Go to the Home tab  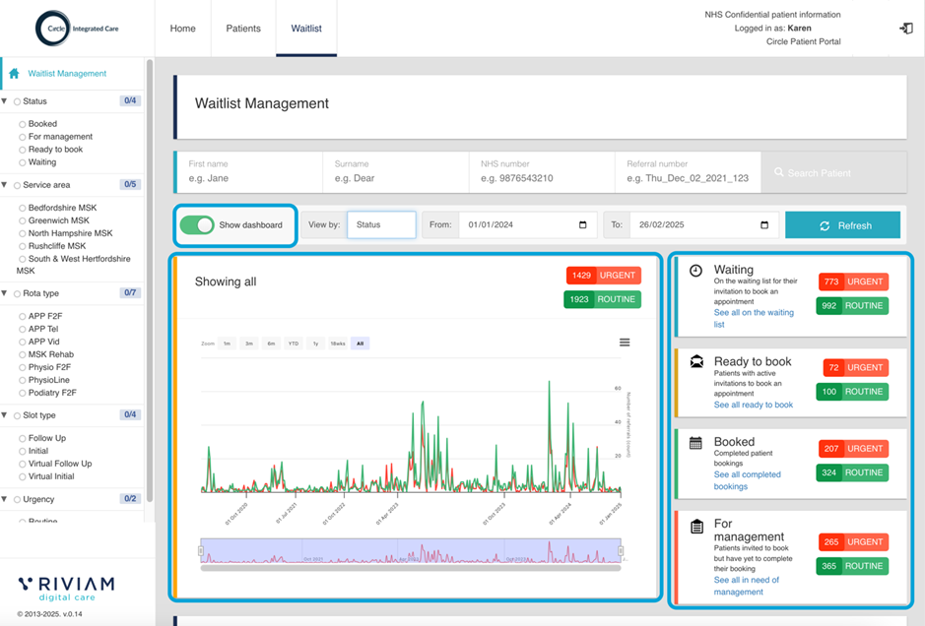183,29
